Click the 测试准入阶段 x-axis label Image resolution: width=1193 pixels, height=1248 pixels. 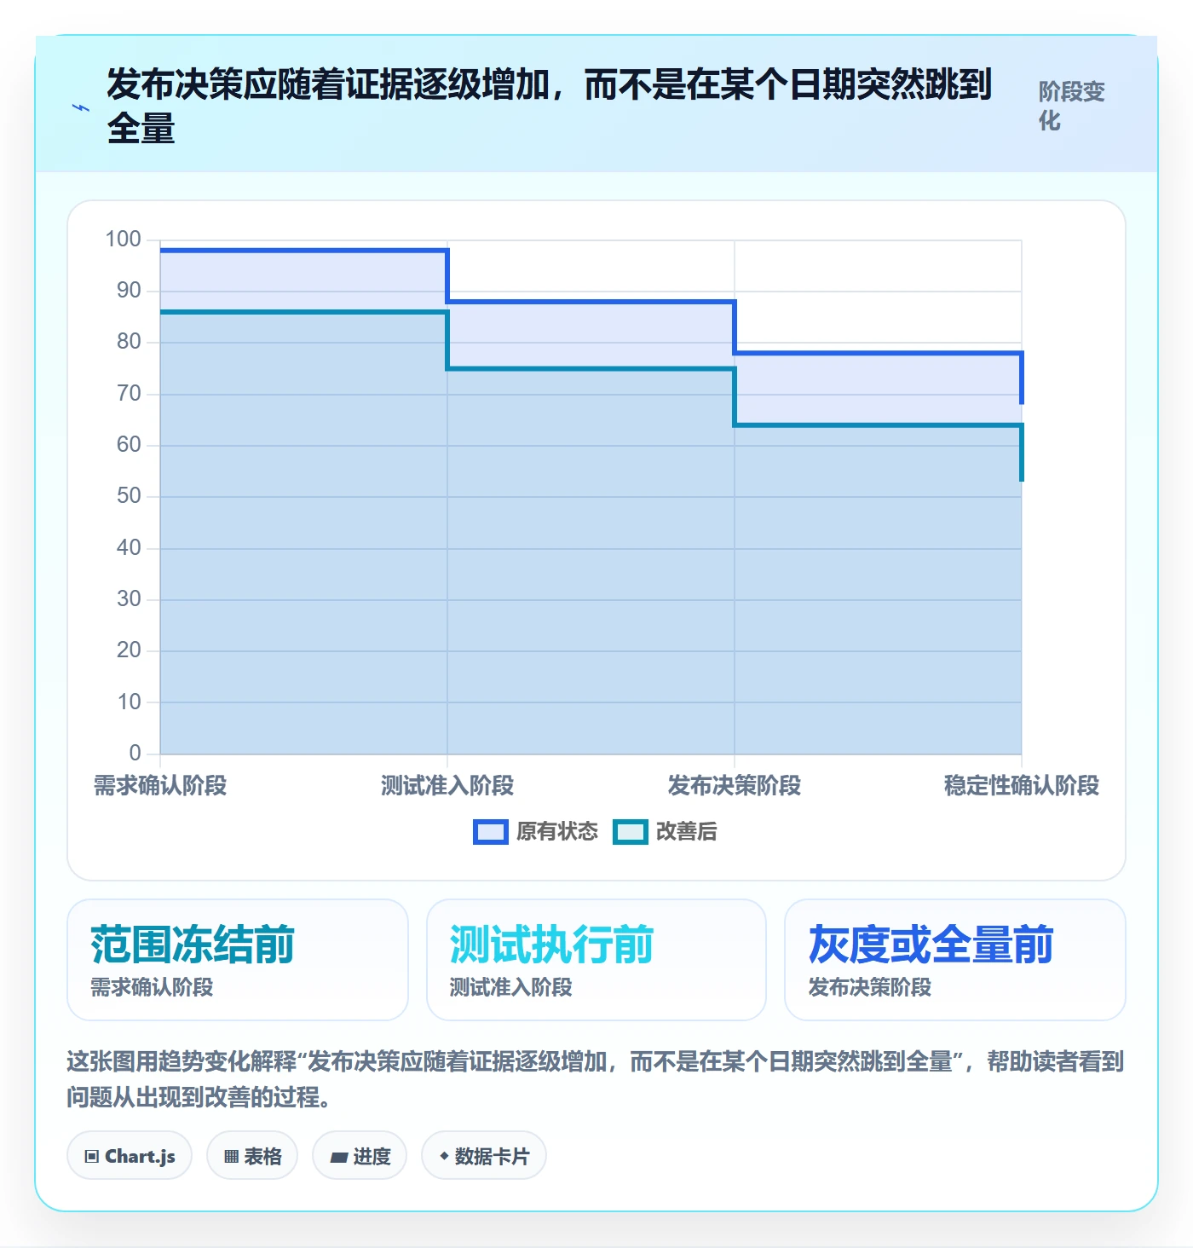coord(447,786)
